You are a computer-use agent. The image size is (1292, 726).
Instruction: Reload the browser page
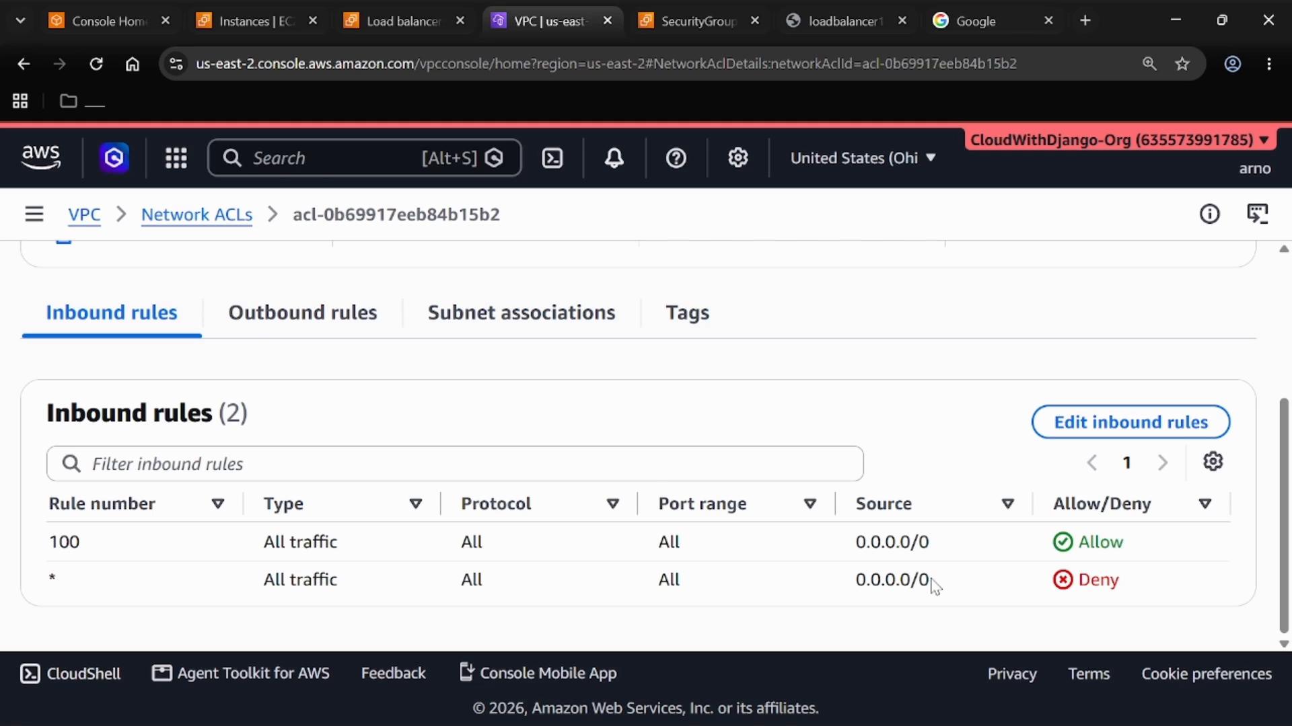pos(96,64)
